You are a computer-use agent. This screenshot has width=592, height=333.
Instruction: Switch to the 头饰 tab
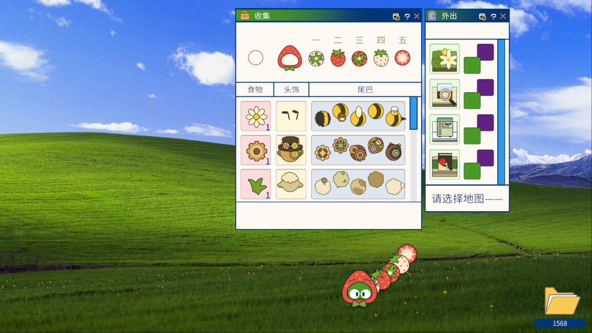[291, 89]
